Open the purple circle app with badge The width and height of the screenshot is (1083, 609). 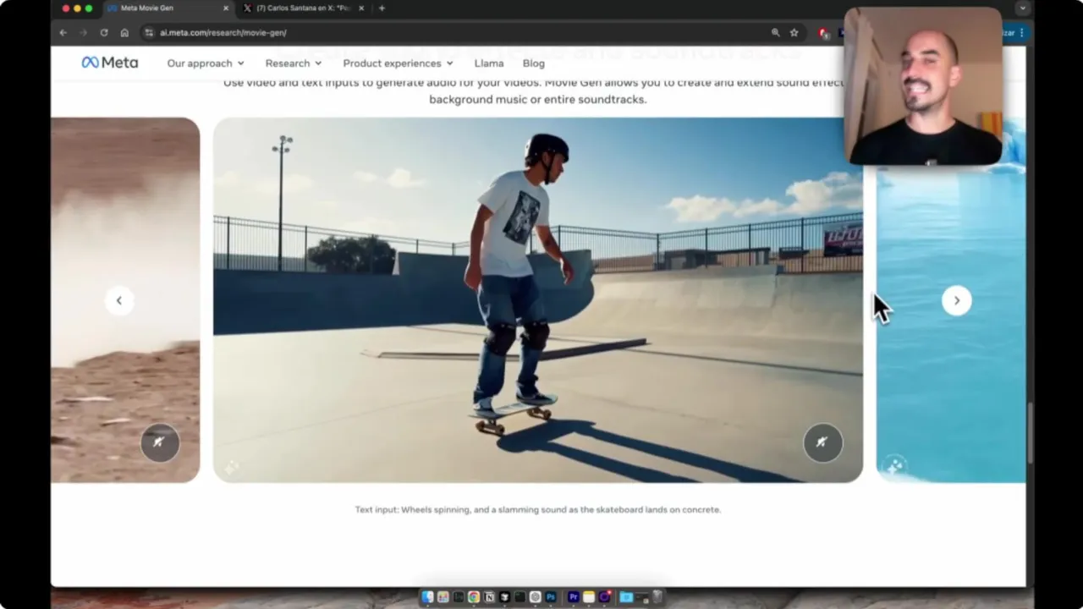[604, 597]
